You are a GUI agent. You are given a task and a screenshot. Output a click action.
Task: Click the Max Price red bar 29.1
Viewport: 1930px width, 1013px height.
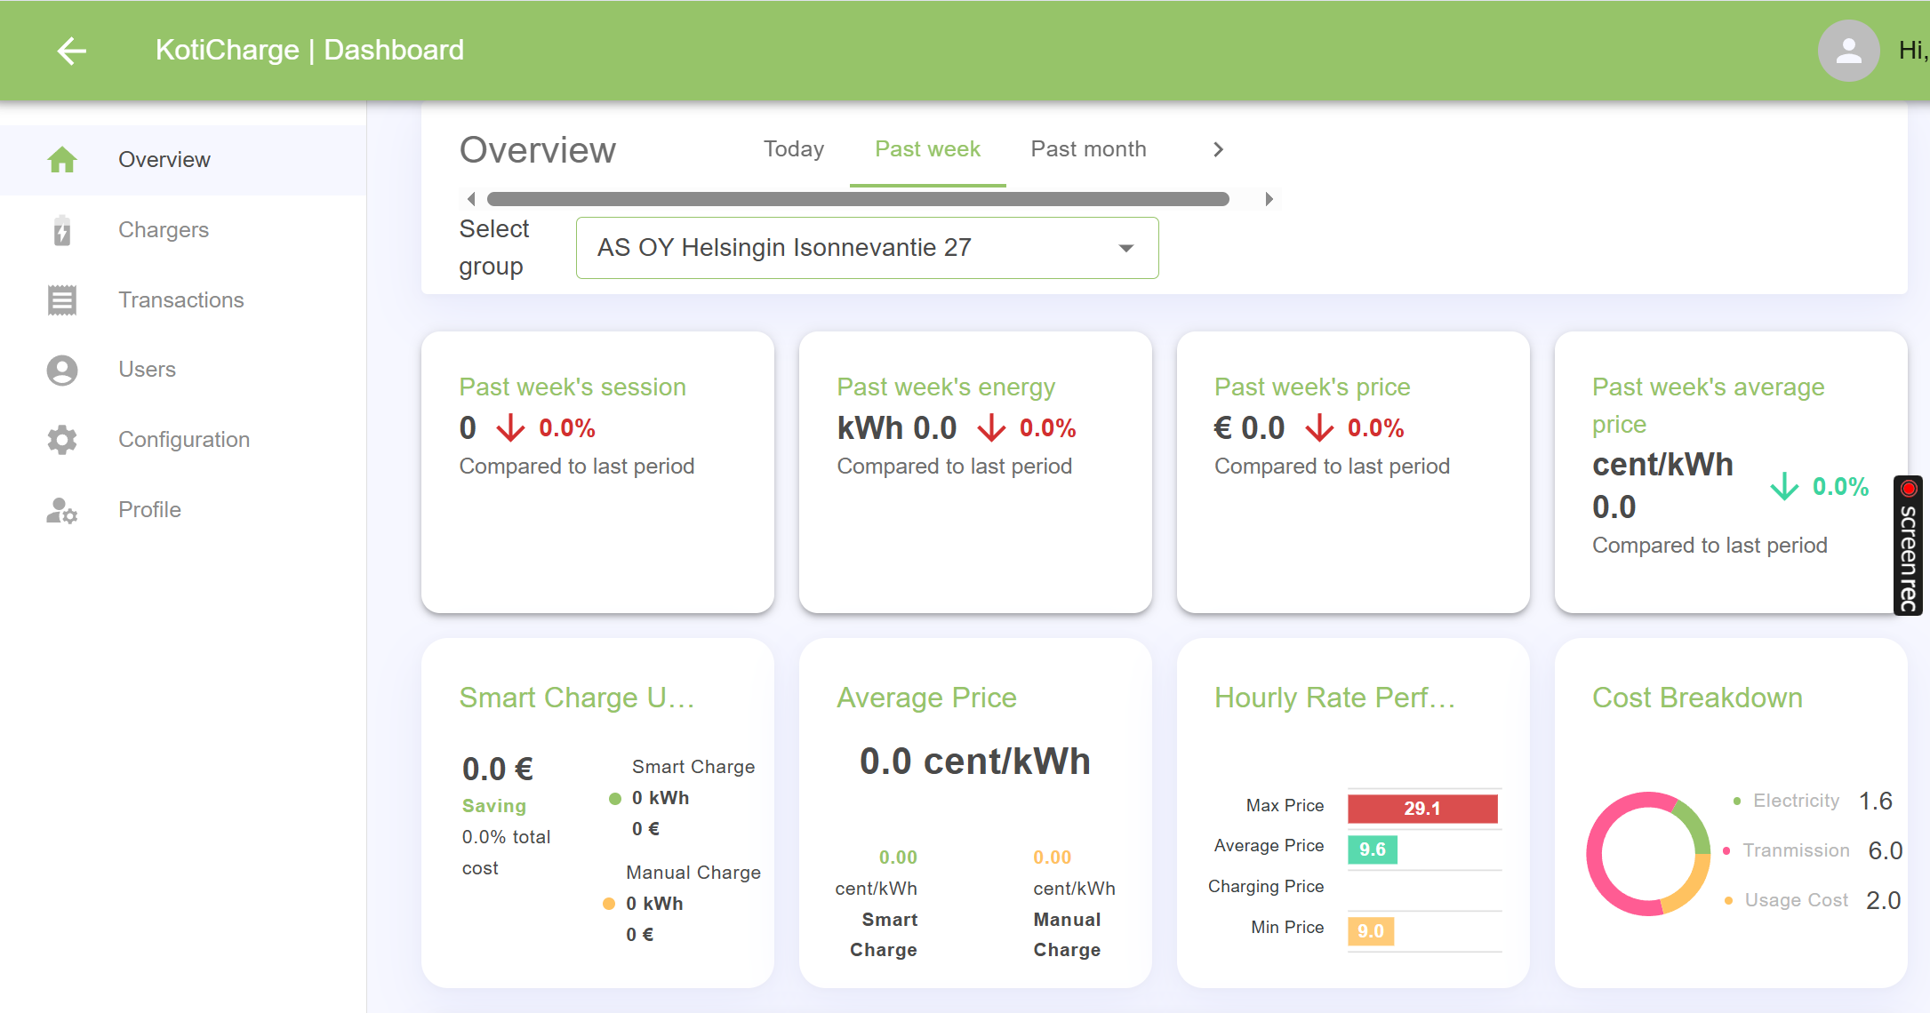click(1422, 809)
